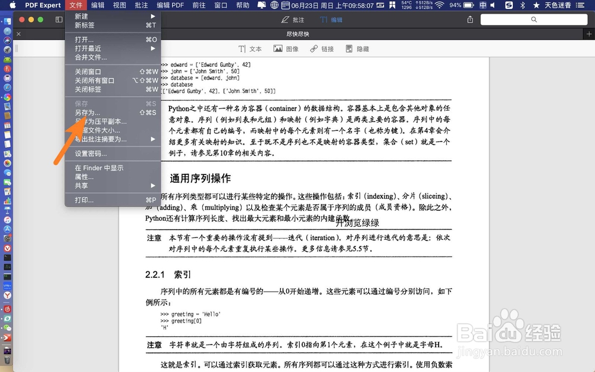Switch to 编辑 edit mode in toolbar
The width and height of the screenshot is (595, 372).
coord(331,20)
